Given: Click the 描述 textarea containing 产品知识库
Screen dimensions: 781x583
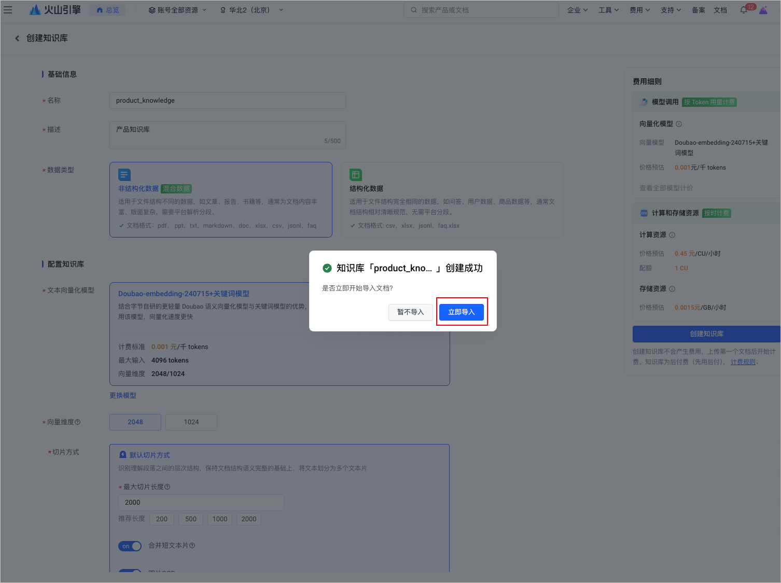Looking at the screenshot, I should tap(227, 135).
